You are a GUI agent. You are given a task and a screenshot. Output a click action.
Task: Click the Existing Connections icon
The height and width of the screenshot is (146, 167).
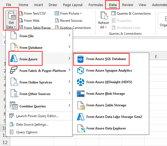[x=57, y=28]
